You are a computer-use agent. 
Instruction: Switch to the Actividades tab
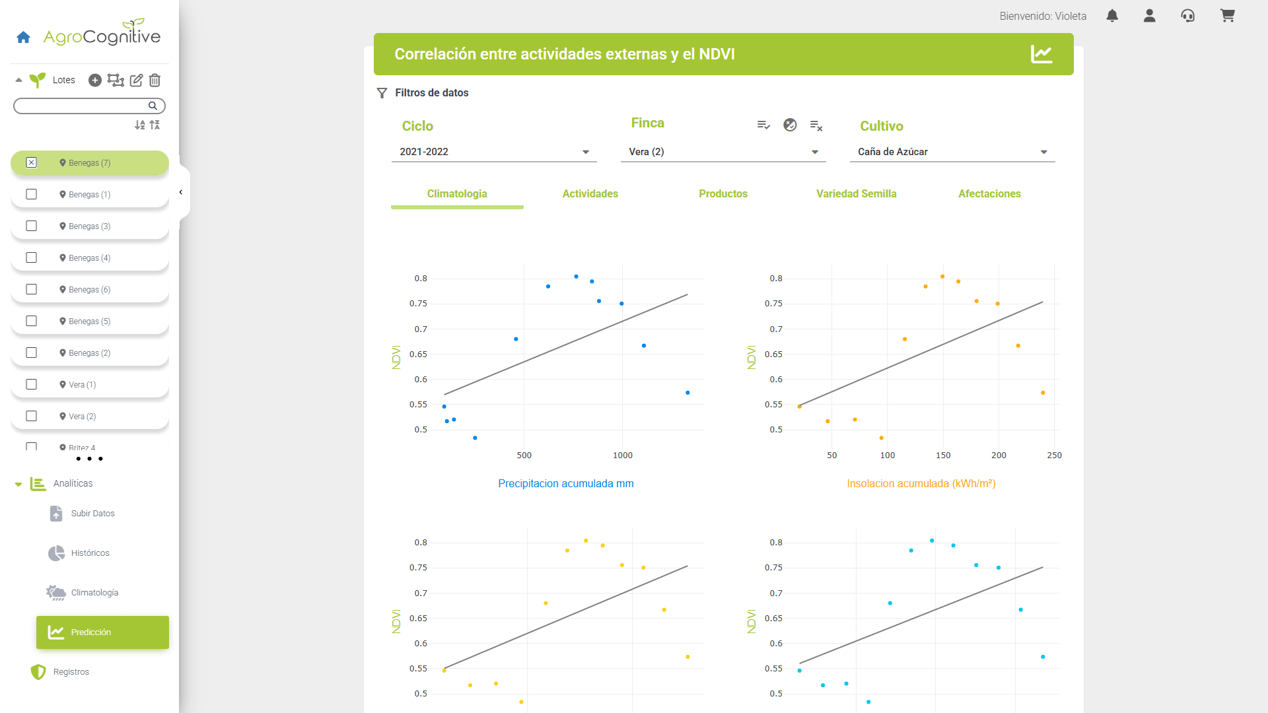click(x=590, y=194)
